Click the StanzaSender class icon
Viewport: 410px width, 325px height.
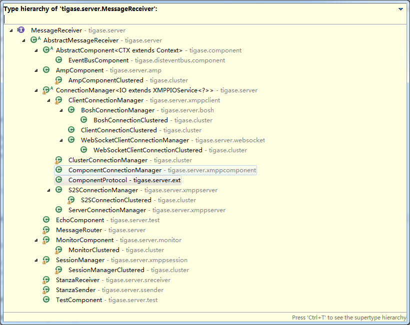coord(46,290)
